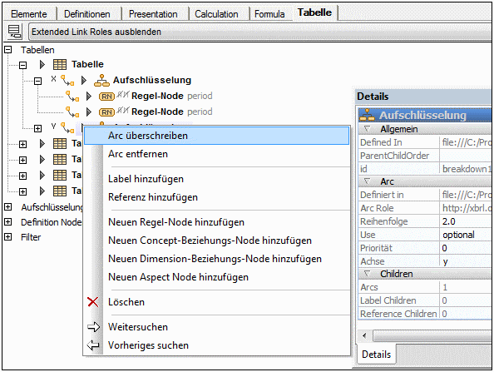Click the Extended Link Roles ausblenden button
494x372 pixels.
pos(260,32)
